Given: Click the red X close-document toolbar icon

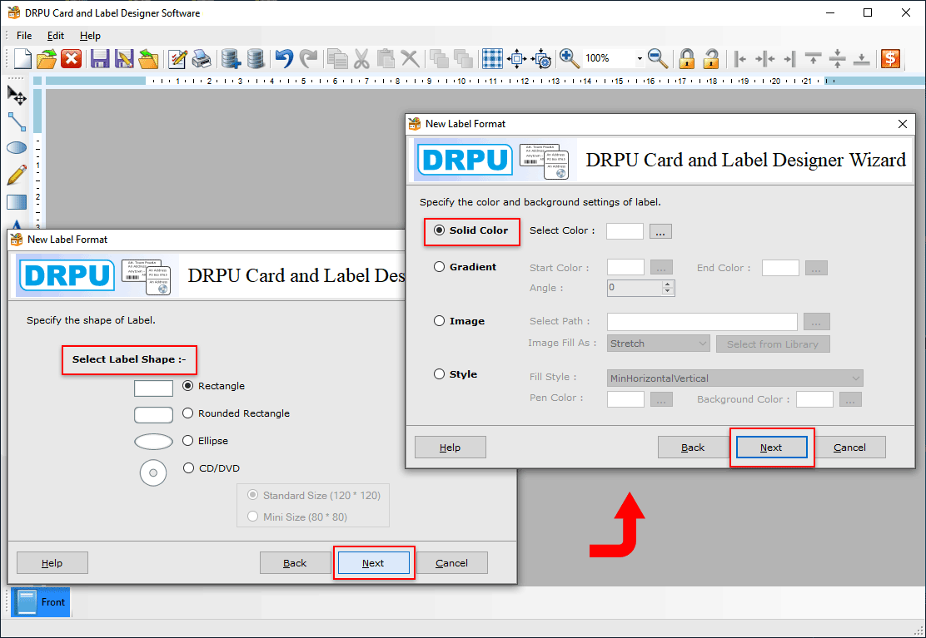Looking at the screenshot, I should click(72, 58).
